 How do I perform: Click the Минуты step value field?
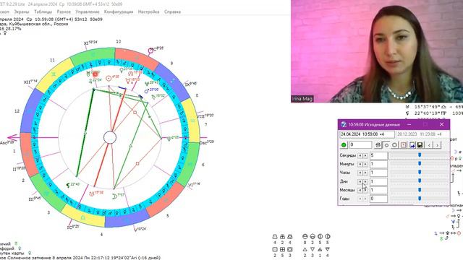pos(378,164)
